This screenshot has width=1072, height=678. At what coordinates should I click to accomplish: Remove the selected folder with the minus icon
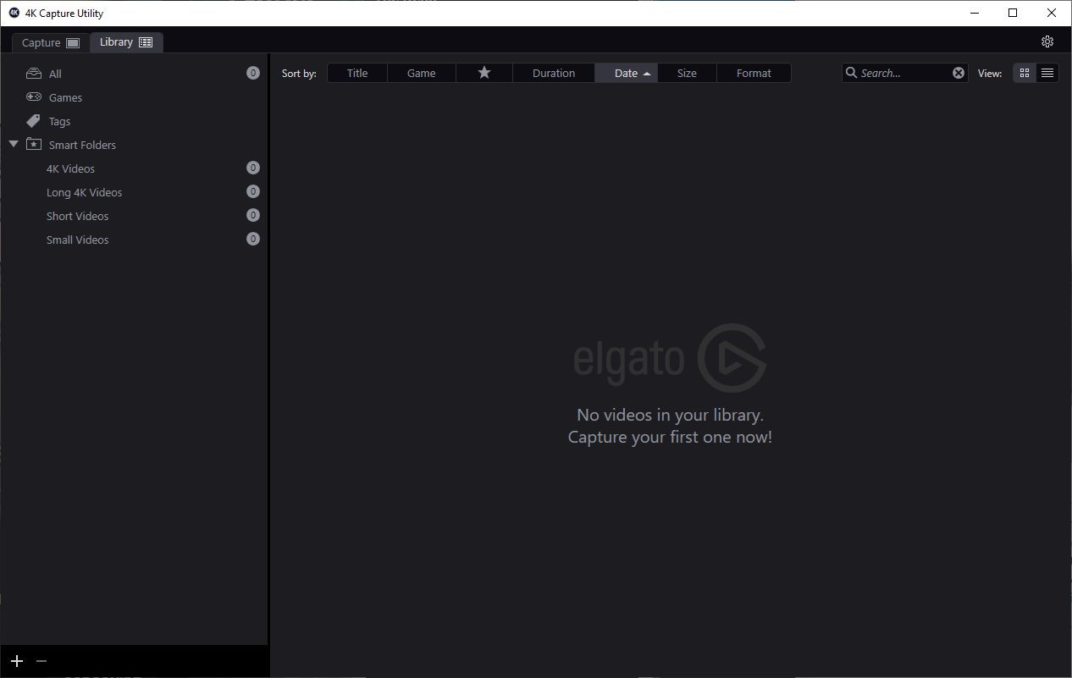pos(41,661)
